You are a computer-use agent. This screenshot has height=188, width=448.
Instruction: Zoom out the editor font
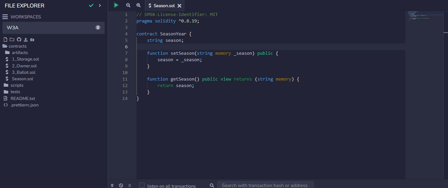coord(128,5)
